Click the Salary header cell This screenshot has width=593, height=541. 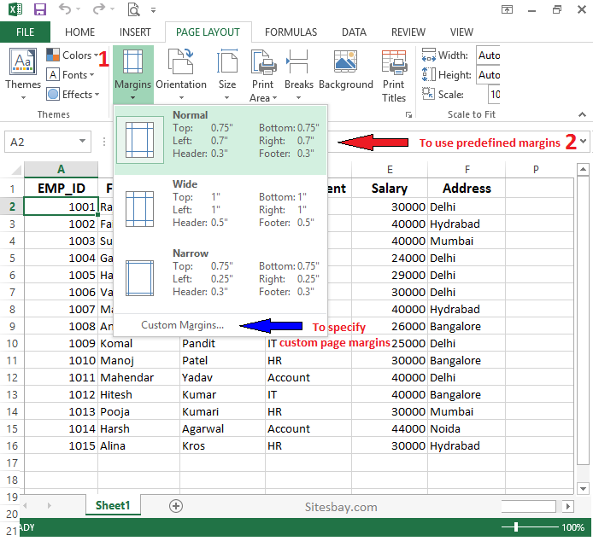pyautogui.click(x=390, y=188)
